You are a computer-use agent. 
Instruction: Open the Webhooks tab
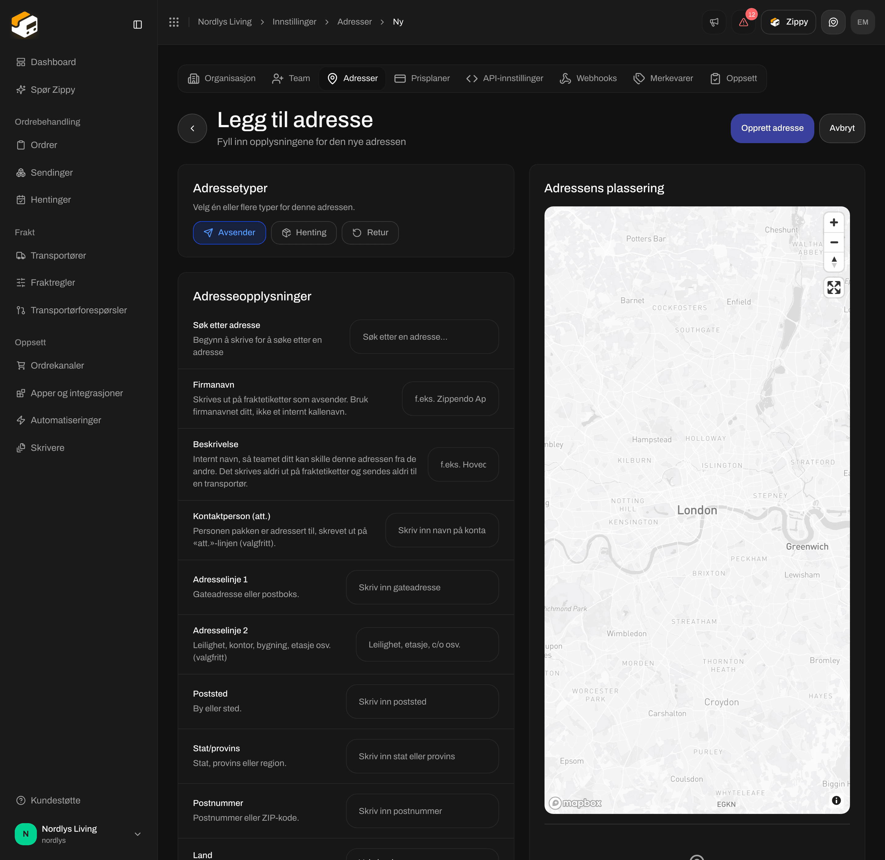(588, 79)
